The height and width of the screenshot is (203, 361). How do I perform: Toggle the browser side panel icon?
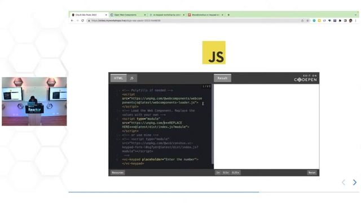click(345, 21)
